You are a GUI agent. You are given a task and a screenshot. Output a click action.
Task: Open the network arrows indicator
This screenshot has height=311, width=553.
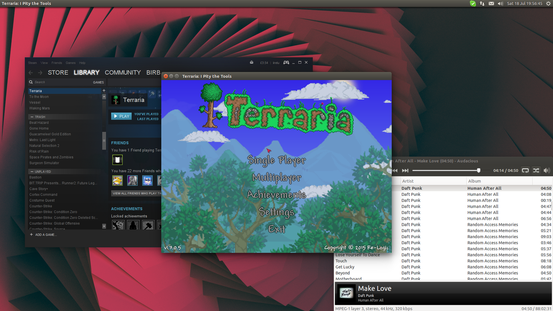tap(482, 3)
